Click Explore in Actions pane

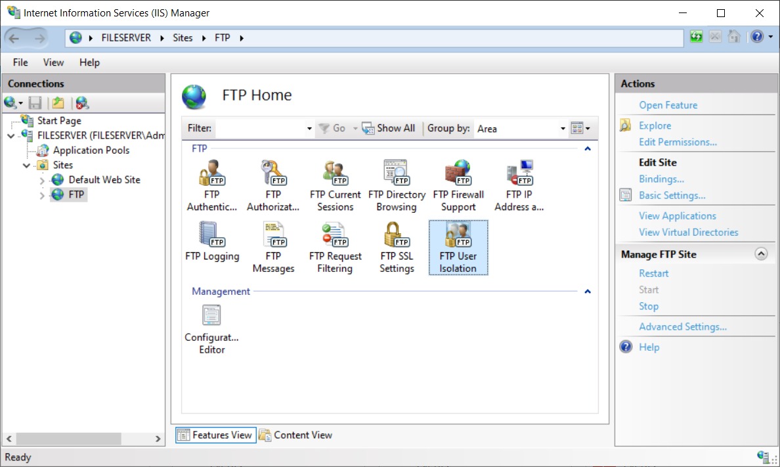(655, 125)
